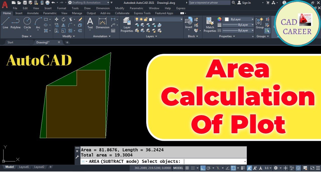The image size is (321, 181).
Task: Pick the Copy tool in Modify
Action: point(57,25)
